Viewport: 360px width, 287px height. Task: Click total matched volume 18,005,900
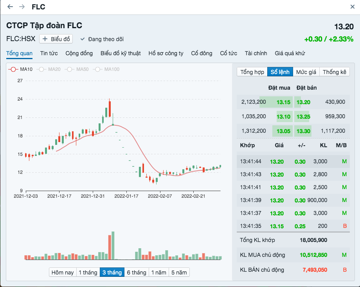click(313, 240)
